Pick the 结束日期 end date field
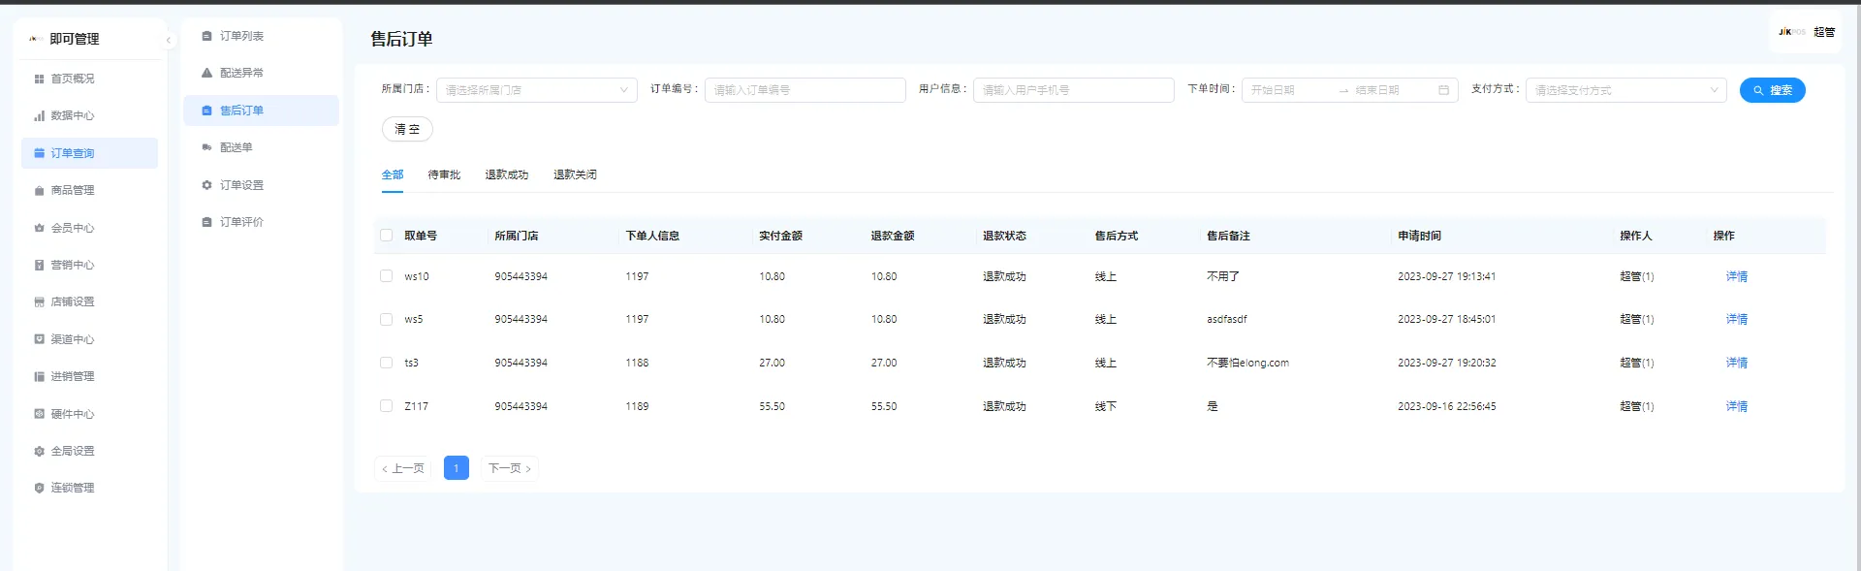The width and height of the screenshot is (1861, 571). click(x=1392, y=90)
